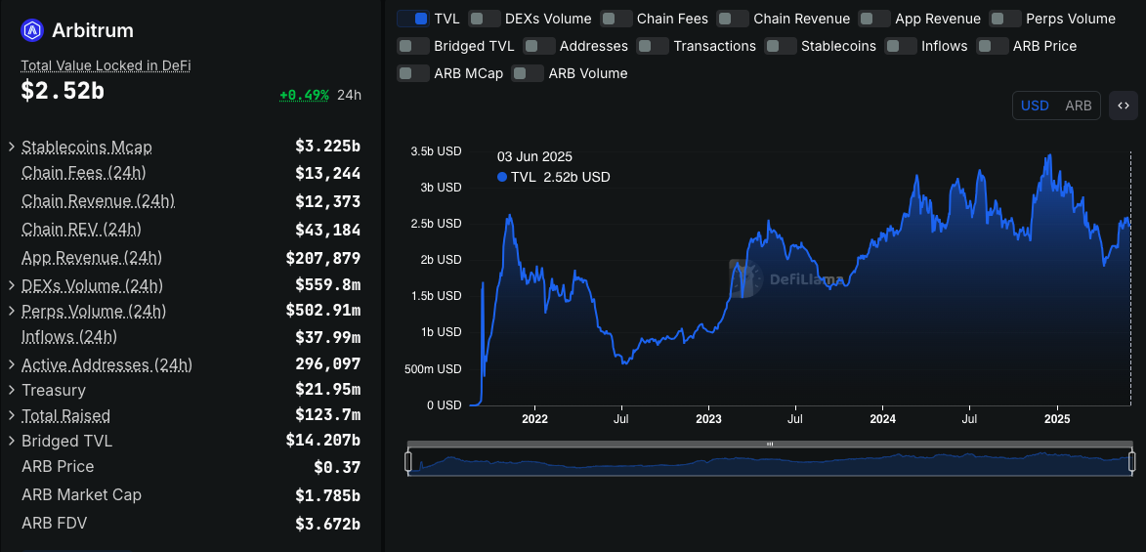
Task: Enable the Bridged TVL toggle
Action: coord(413,46)
